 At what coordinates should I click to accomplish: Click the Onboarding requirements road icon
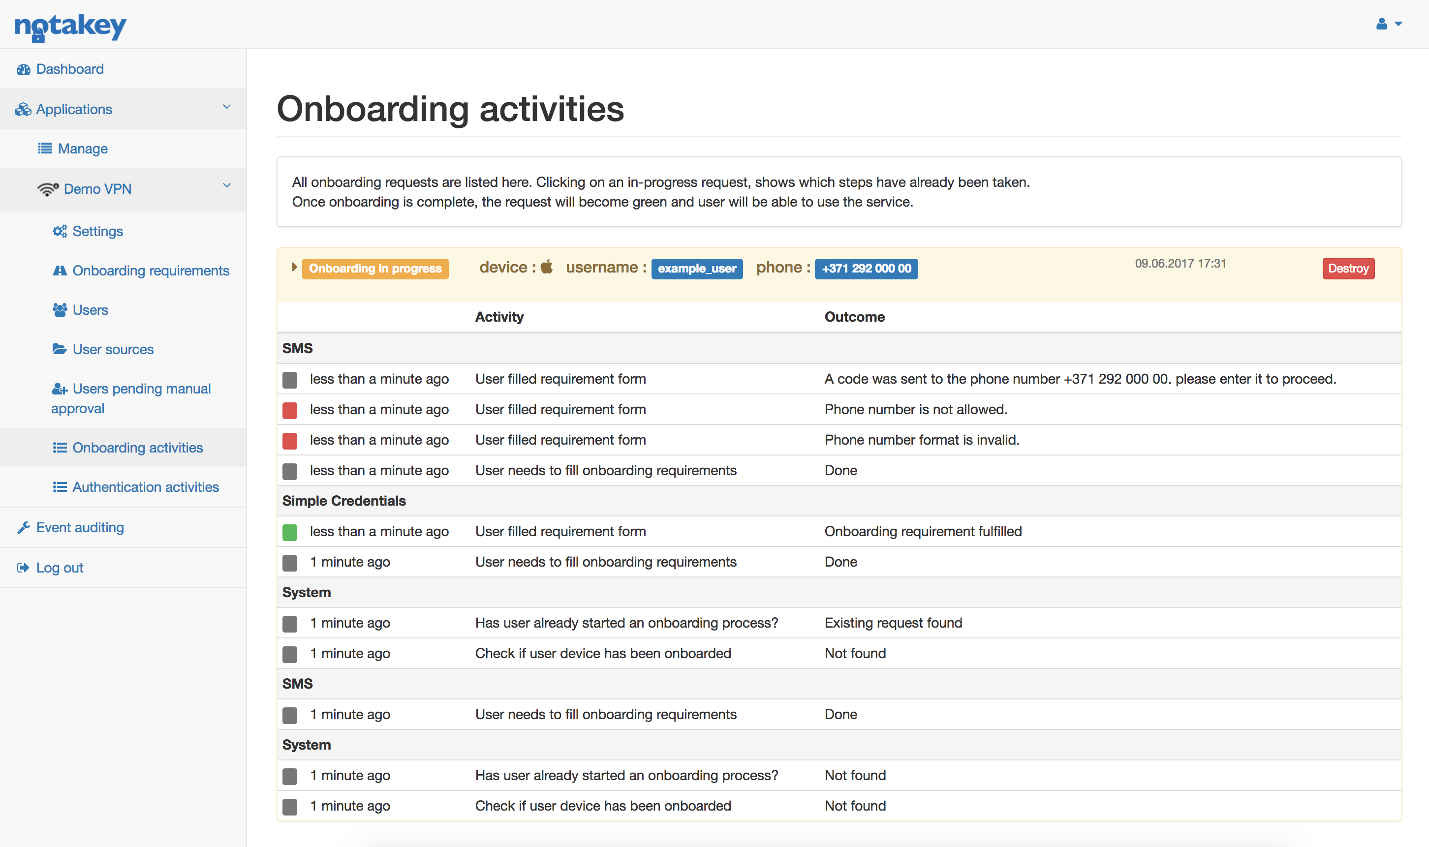tap(60, 271)
